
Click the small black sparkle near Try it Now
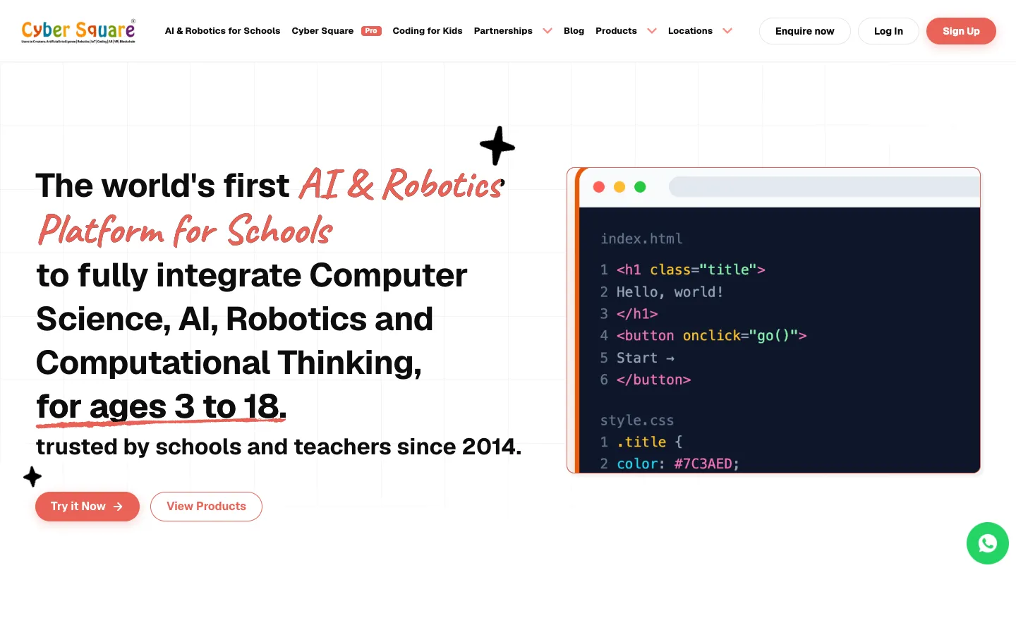(x=32, y=477)
